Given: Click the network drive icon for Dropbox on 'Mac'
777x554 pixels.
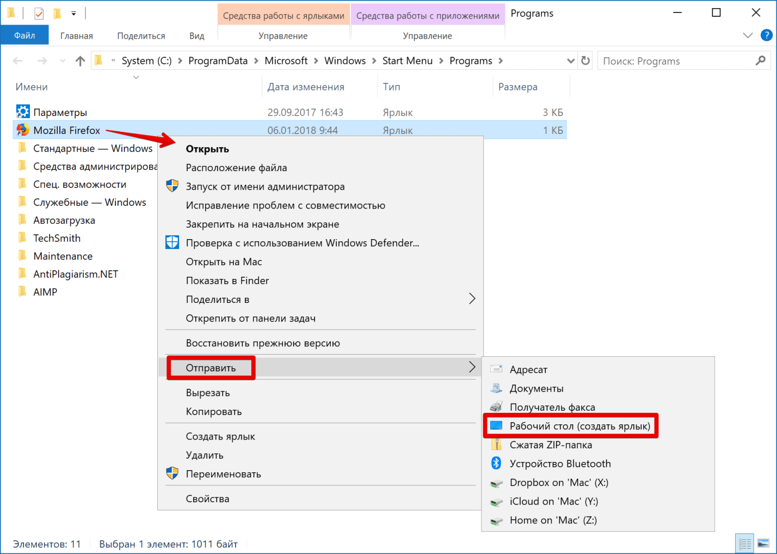Looking at the screenshot, I should (496, 483).
